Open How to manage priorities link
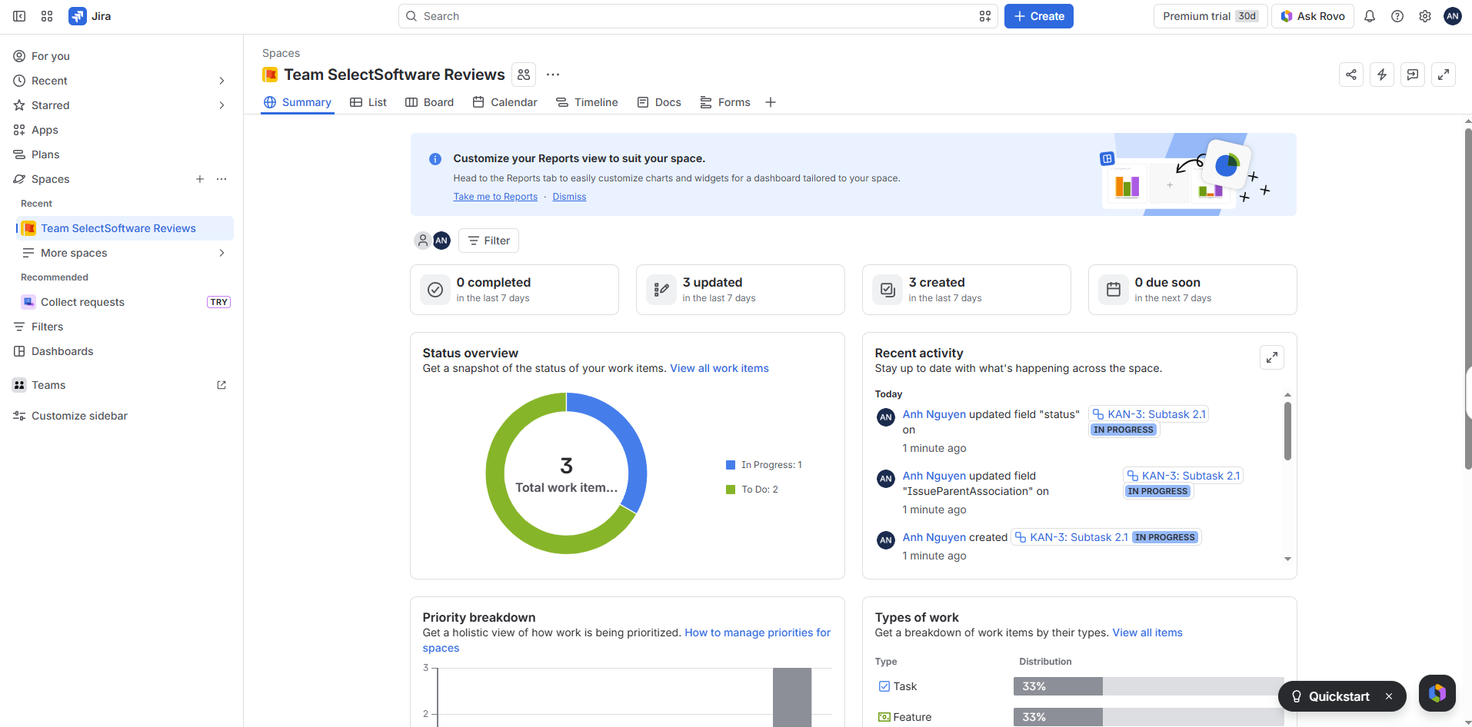The width and height of the screenshot is (1472, 727). pos(627,640)
